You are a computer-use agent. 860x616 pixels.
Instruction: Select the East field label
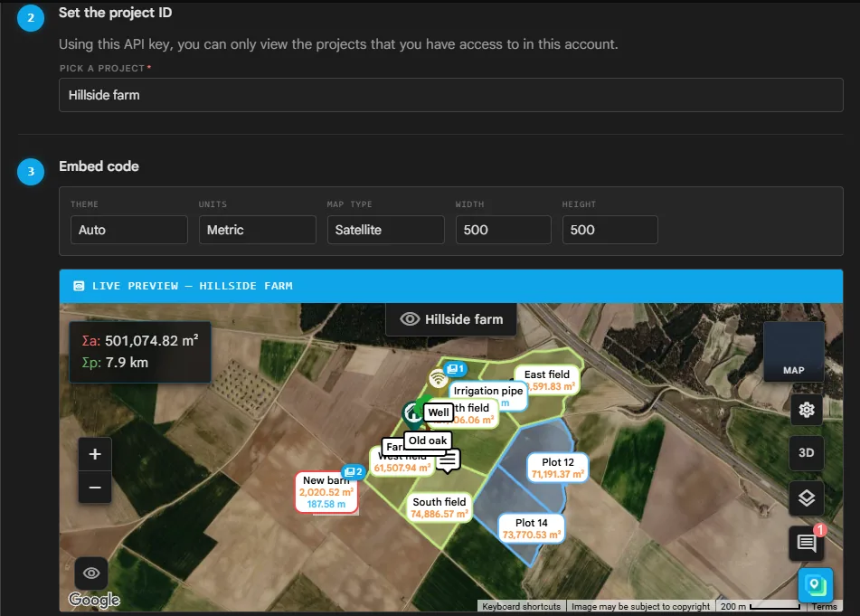point(547,374)
